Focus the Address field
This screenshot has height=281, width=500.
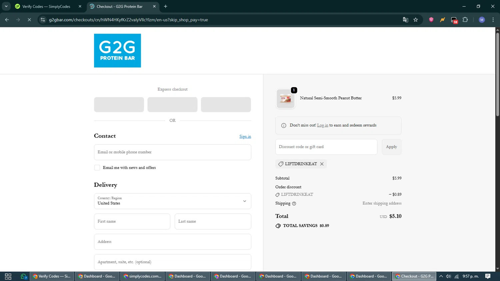(172, 242)
